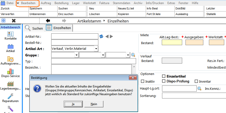Confirm the dialog with Ja
The height and width of the screenshot is (113, 226).
[x=73, y=104]
